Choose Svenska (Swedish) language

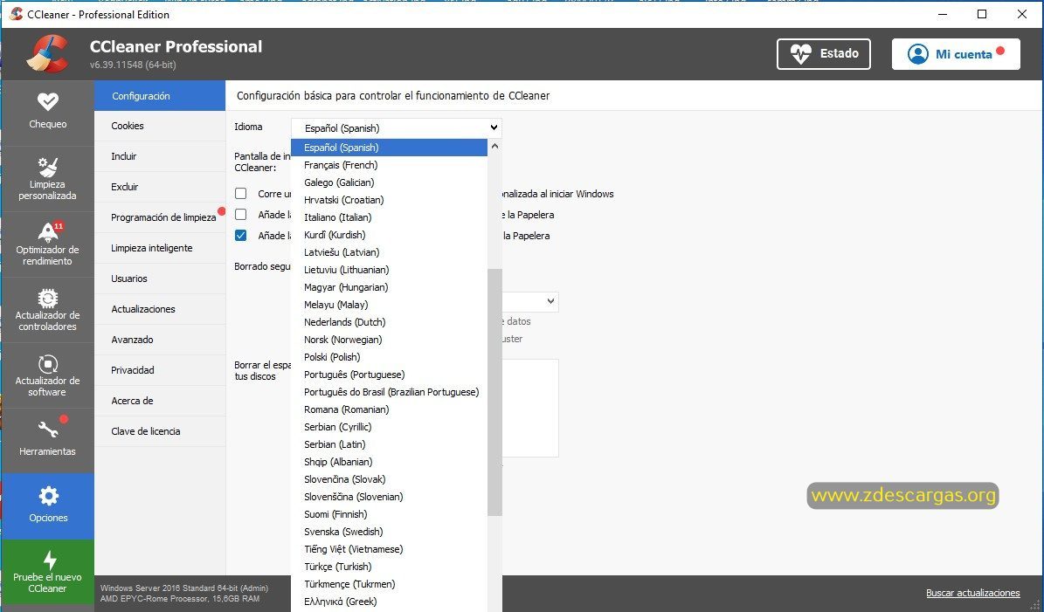pos(390,532)
